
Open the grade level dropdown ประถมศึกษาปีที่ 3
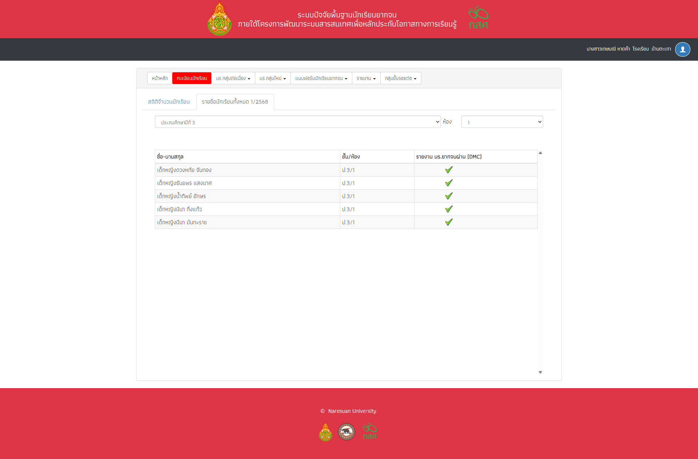click(297, 122)
